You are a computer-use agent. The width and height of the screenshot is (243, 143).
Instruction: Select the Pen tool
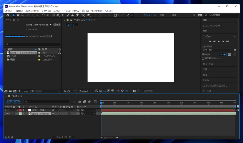[58, 15]
